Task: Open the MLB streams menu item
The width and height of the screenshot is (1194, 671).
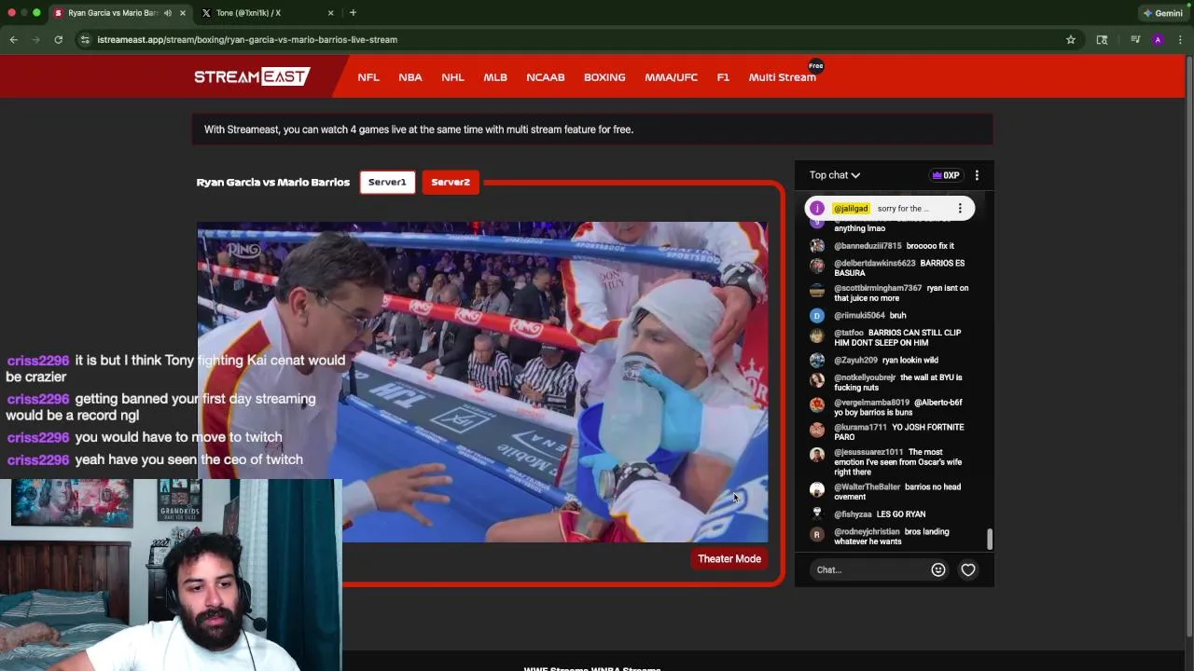Action: pos(495,77)
